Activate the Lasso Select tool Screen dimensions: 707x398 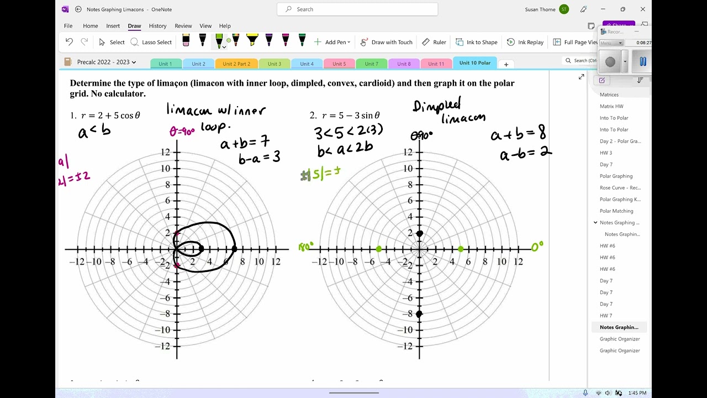151,42
